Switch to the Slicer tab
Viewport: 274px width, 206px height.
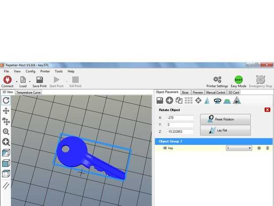click(x=185, y=93)
